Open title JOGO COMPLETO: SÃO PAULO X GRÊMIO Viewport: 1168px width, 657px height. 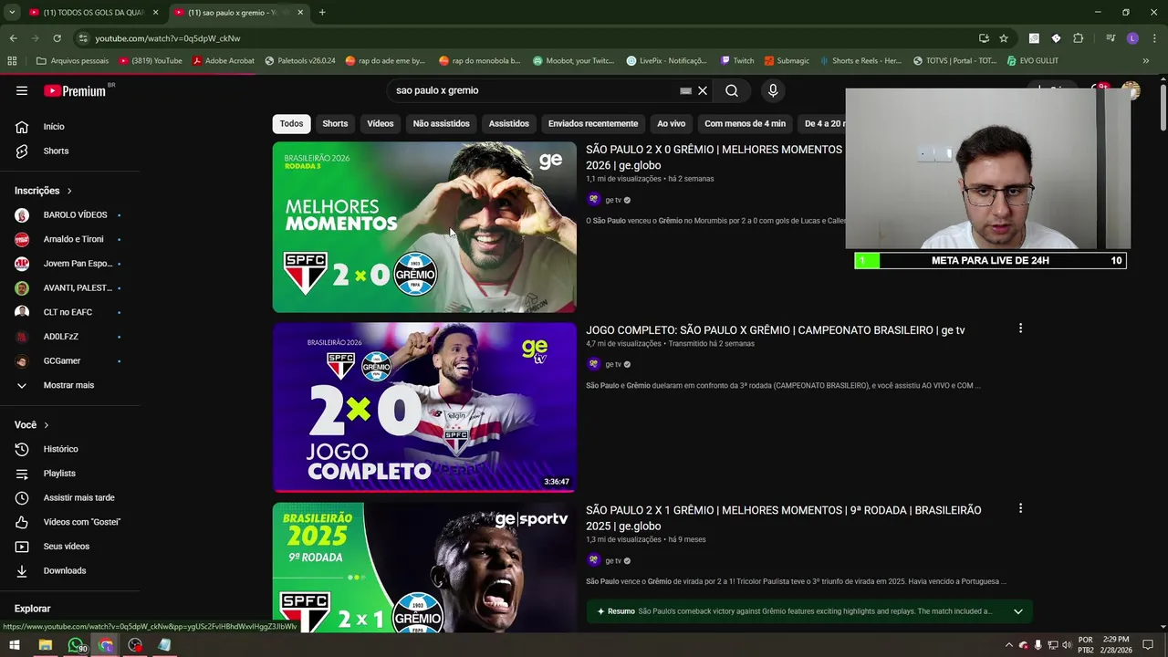[775, 330]
